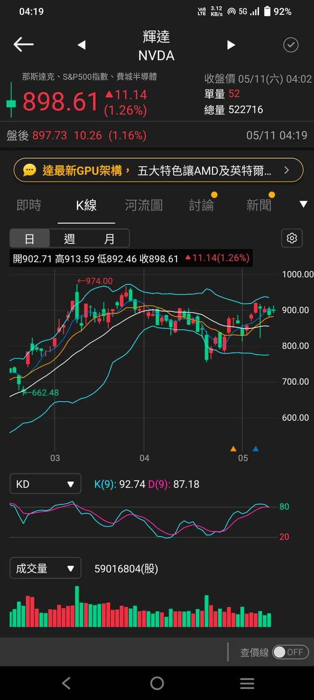Tap the orange triangle event marker
The height and width of the screenshot is (700, 314).
click(233, 448)
